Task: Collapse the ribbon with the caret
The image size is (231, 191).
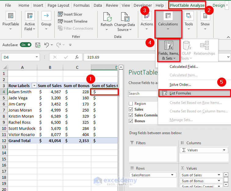Action: coord(228,37)
